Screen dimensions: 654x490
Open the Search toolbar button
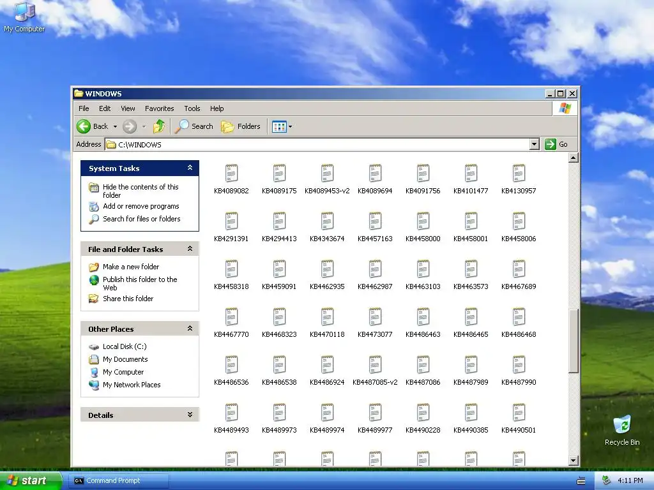(194, 126)
